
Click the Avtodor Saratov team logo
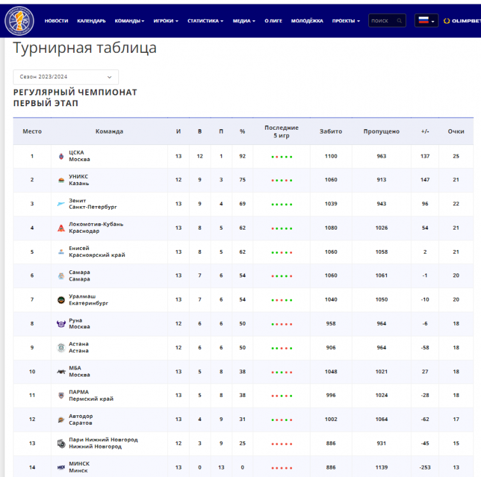coord(61,420)
